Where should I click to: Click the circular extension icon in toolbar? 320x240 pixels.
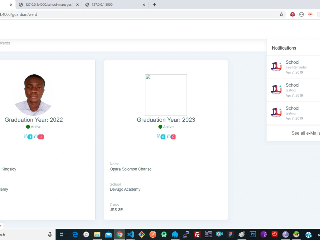coord(301,14)
